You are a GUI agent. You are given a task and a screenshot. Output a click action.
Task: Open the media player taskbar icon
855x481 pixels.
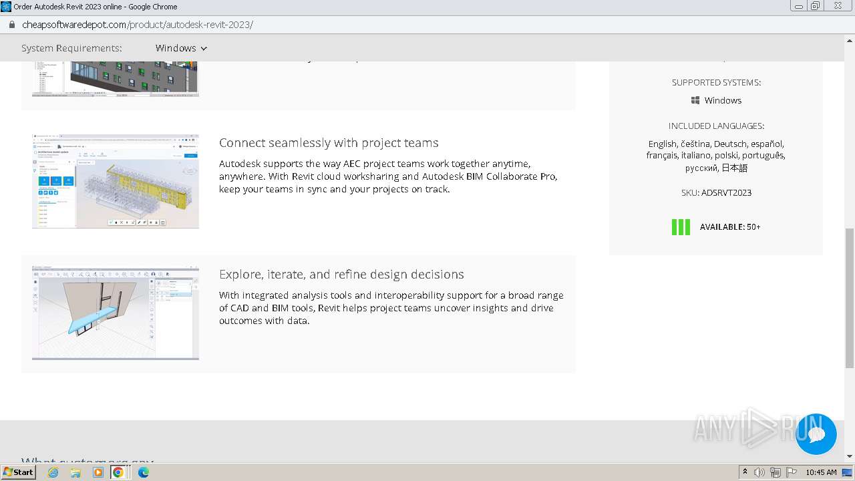pos(98,472)
